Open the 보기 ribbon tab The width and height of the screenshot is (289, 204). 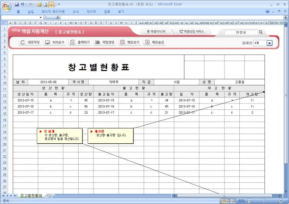121,11
